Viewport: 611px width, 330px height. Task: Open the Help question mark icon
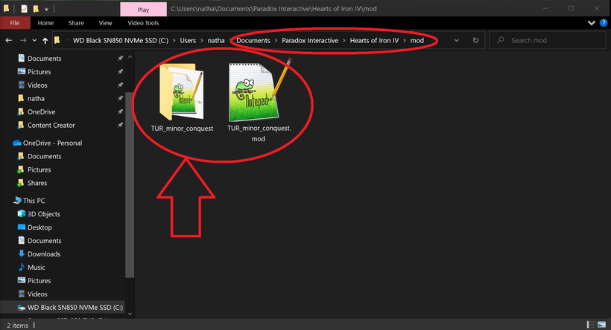coord(604,23)
